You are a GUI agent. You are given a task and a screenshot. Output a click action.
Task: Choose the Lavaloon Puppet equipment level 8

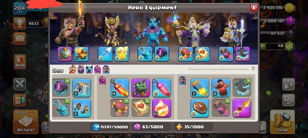pos(141,88)
